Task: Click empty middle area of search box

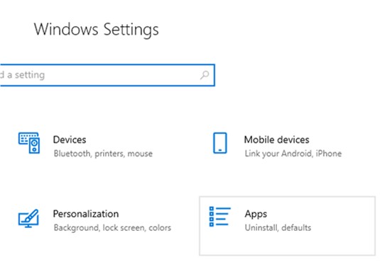Action: [121, 75]
